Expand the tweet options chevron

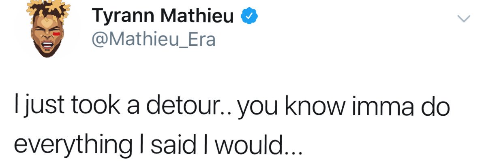tap(463, 19)
